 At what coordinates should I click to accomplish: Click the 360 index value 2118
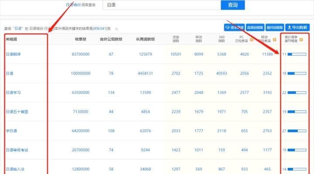click(x=222, y=131)
